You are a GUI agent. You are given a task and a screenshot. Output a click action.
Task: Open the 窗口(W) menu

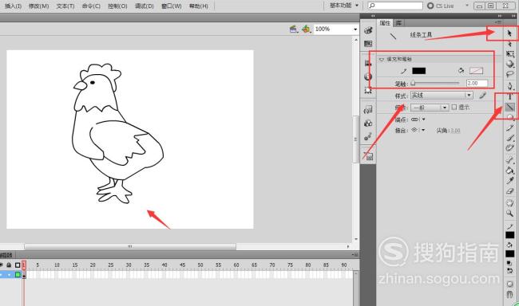[171, 6]
